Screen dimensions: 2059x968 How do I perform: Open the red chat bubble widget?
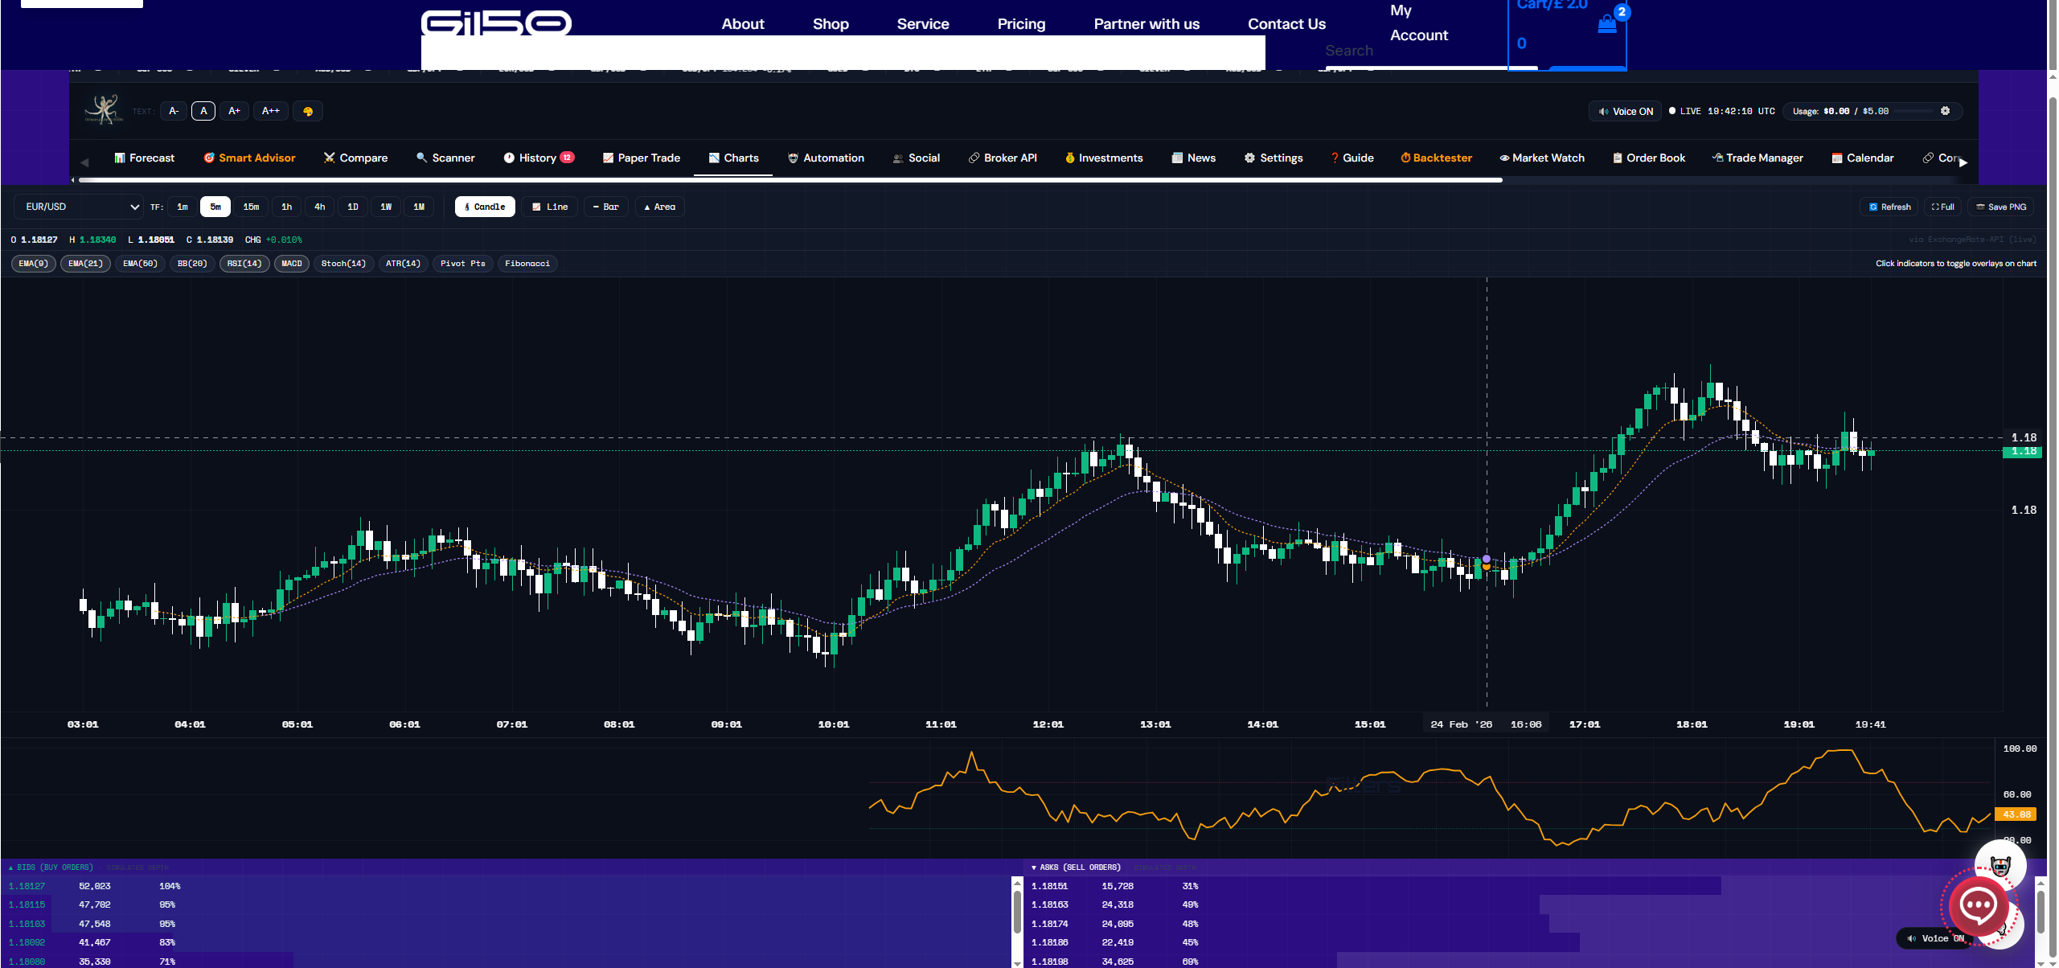coord(1977,905)
